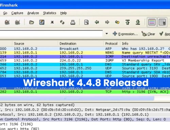This screenshot has width=170, height=130.
Task: Toggle packet list colorize button
Action: tap(152, 22)
